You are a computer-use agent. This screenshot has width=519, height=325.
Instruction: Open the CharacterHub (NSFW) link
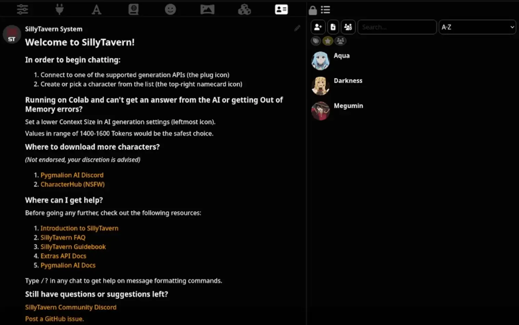point(72,184)
